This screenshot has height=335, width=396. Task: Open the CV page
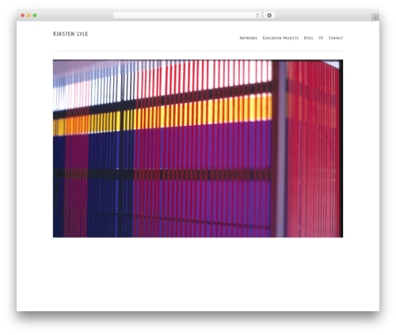tap(321, 38)
